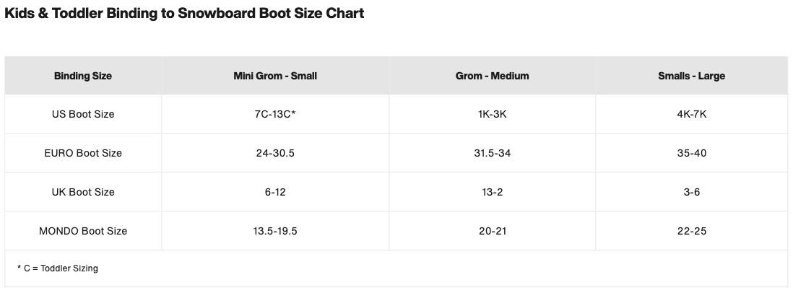Click the 4K-7K US size cell
Viewport: 793px width, 293px height.
[691, 114]
